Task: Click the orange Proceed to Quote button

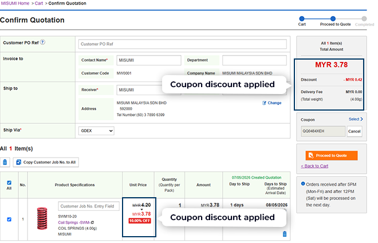Action: pyautogui.click(x=332, y=156)
